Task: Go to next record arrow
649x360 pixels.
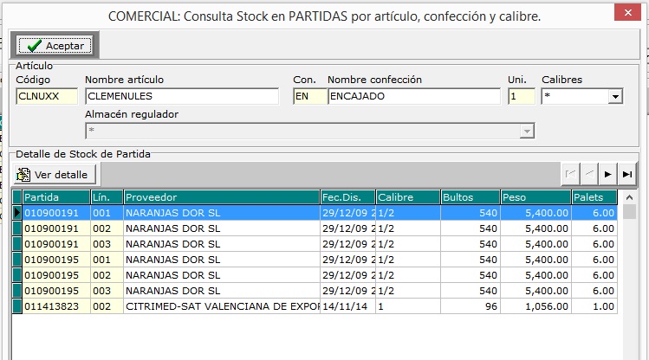Action: click(608, 174)
